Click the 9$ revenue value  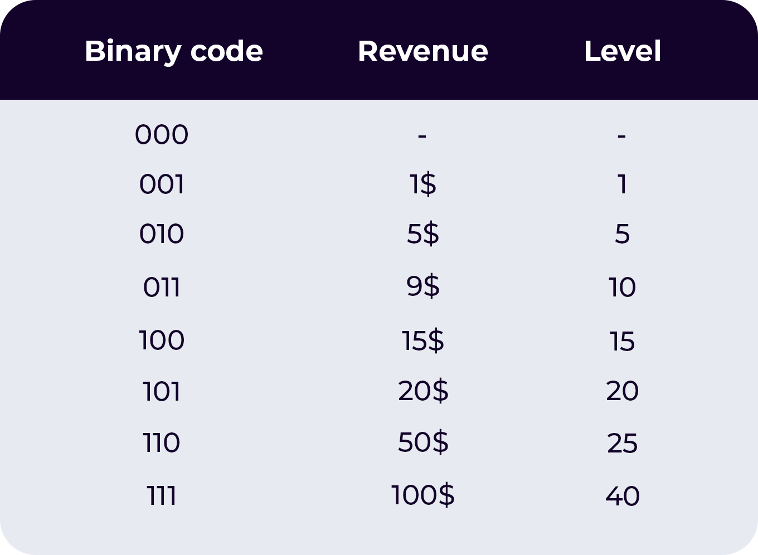[423, 287]
